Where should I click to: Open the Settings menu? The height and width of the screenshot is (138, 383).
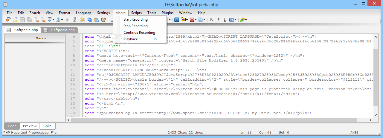tap(103, 13)
